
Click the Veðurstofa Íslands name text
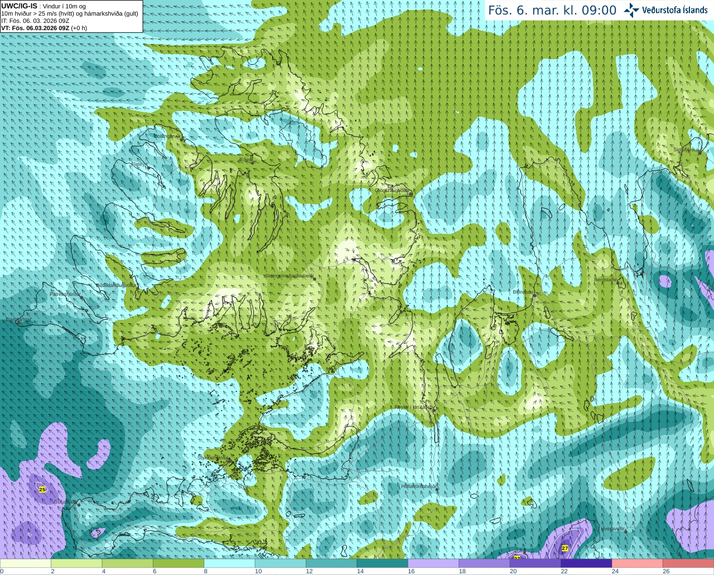(x=675, y=10)
